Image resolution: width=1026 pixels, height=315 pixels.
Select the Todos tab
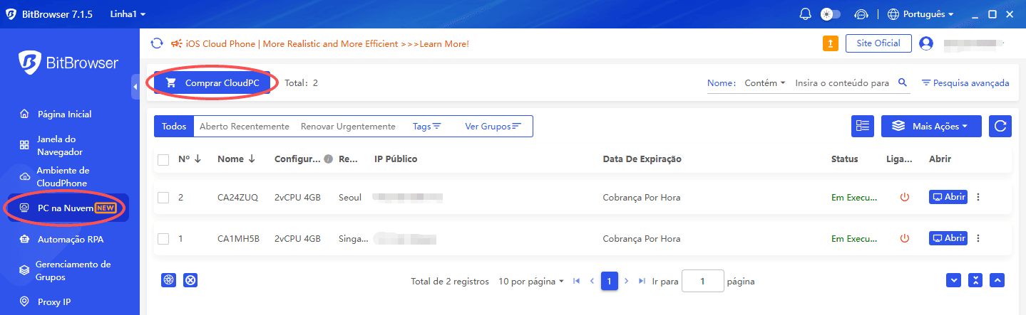[174, 126]
